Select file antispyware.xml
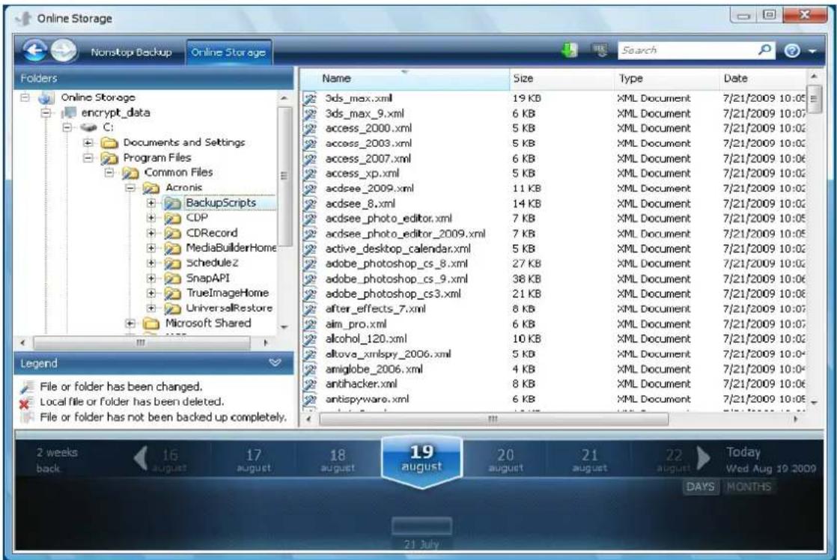 coord(368,399)
